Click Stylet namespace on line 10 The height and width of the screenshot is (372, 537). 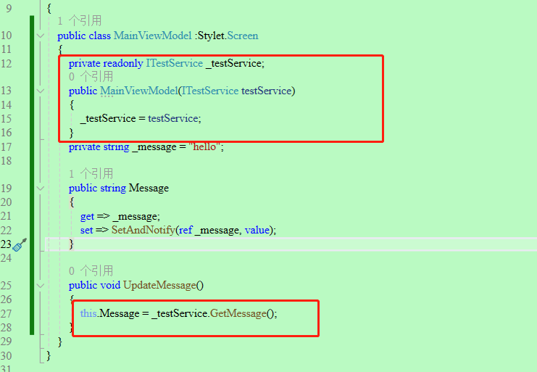pyautogui.click(x=211, y=36)
